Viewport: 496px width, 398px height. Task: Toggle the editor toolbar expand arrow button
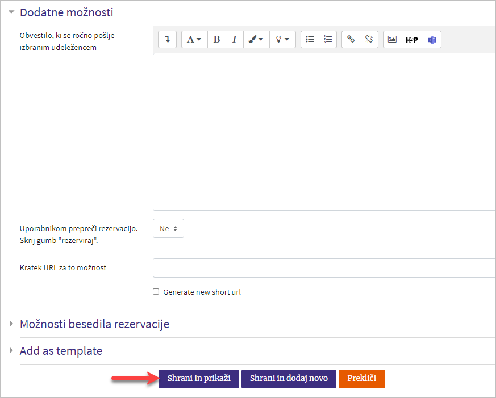point(167,40)
